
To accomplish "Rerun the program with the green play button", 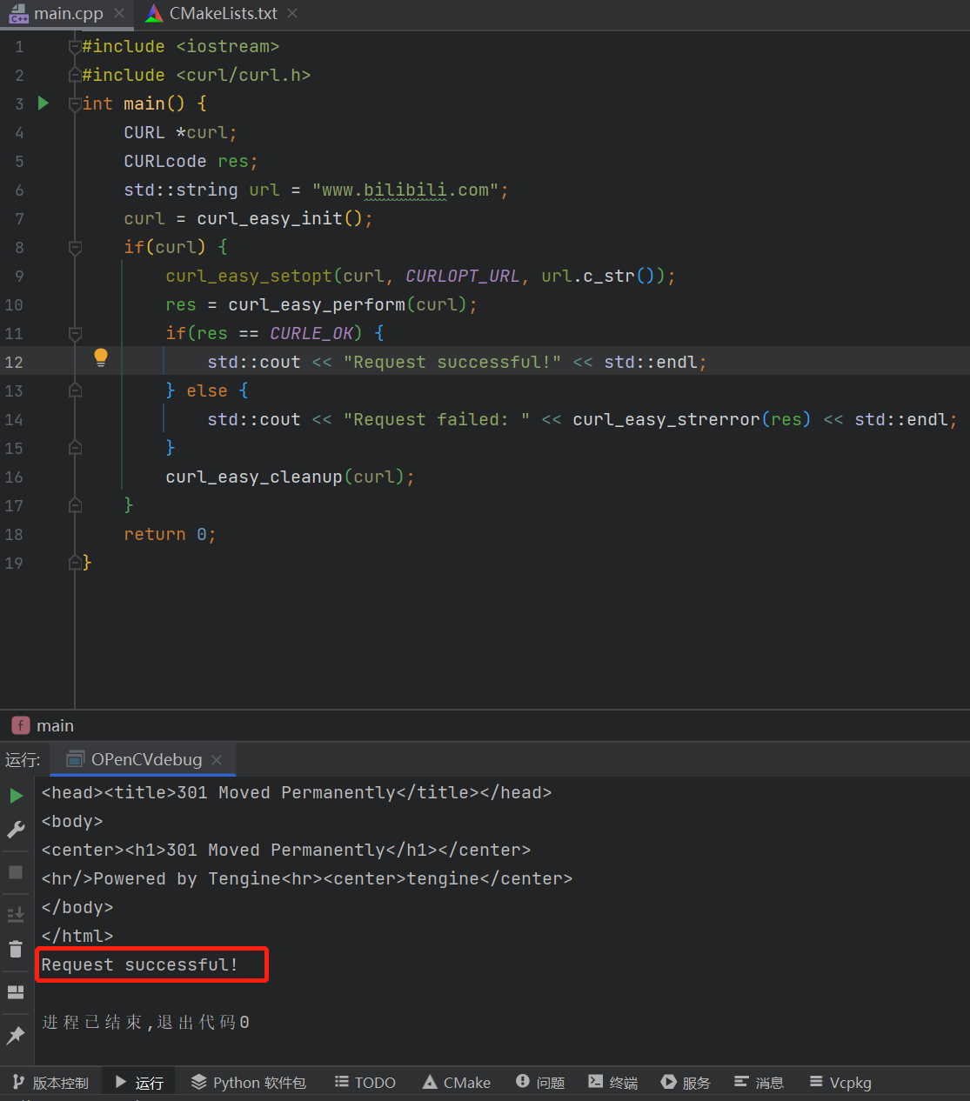I will click(x=16, y=795).
